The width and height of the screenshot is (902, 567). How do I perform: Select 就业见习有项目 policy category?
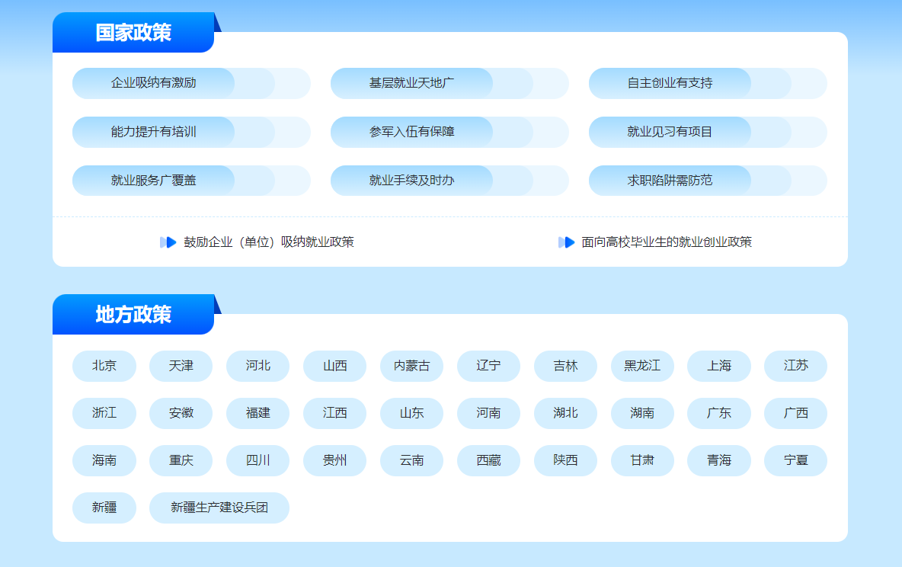click(670, 132)
